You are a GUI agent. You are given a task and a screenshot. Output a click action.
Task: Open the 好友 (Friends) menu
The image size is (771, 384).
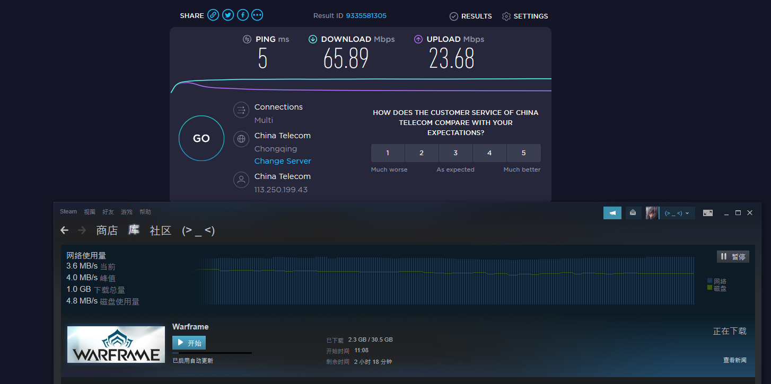point(108,212)
